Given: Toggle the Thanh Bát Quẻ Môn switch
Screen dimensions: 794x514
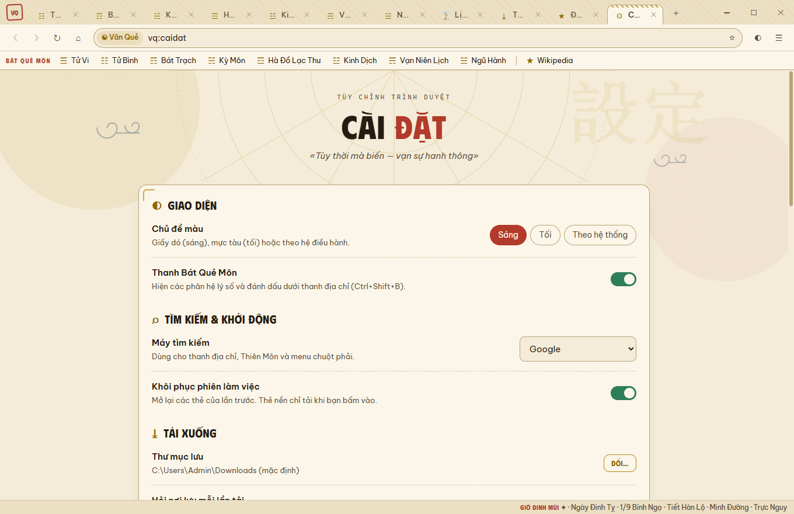Looking at the screenshot, I should (624, 279).
